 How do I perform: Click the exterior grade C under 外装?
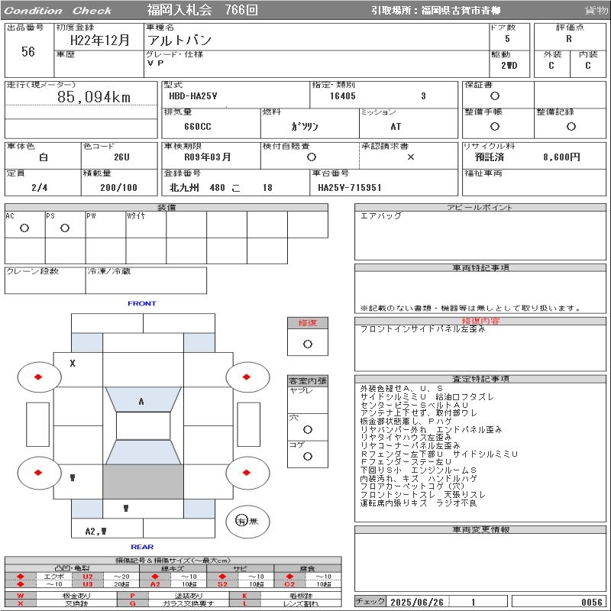pyautogui.click(x=551, y=66)
